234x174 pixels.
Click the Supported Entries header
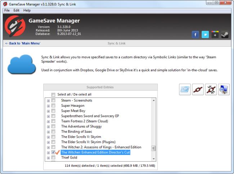(100, 87)
